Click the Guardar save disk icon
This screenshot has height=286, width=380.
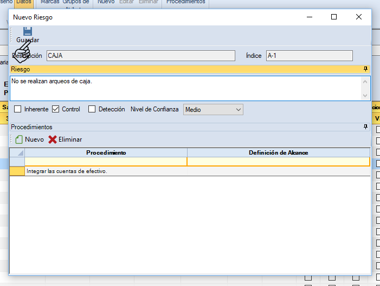[27, 31]
